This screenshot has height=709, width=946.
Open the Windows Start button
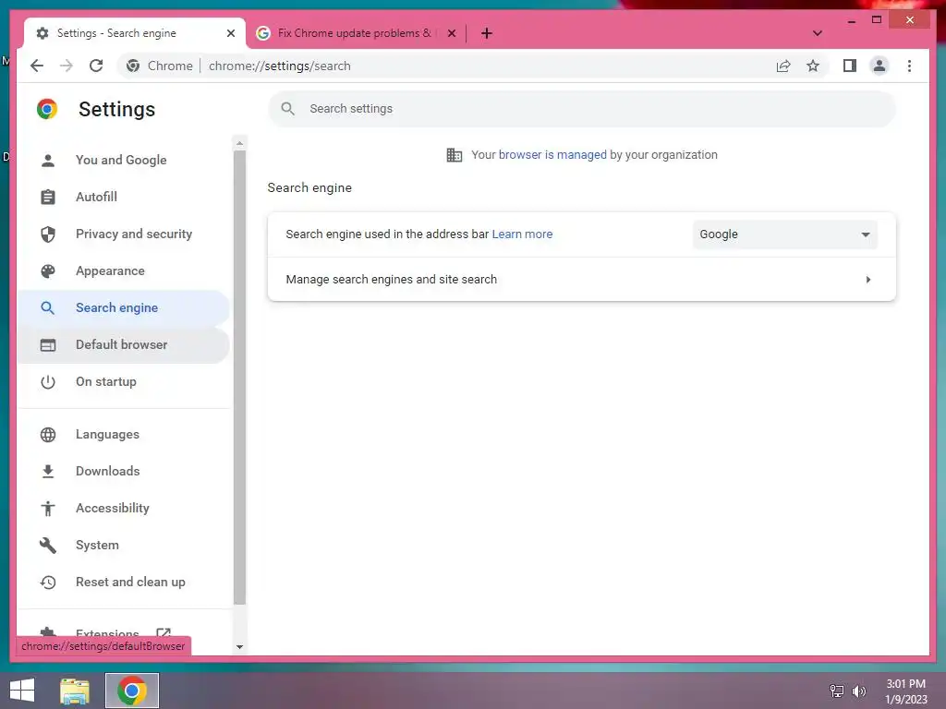(22, 691)
